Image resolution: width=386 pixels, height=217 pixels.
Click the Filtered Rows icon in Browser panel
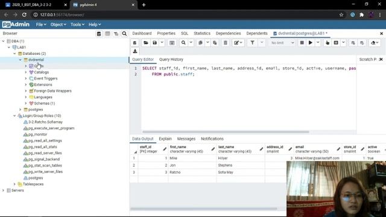[x=116, y=34]
